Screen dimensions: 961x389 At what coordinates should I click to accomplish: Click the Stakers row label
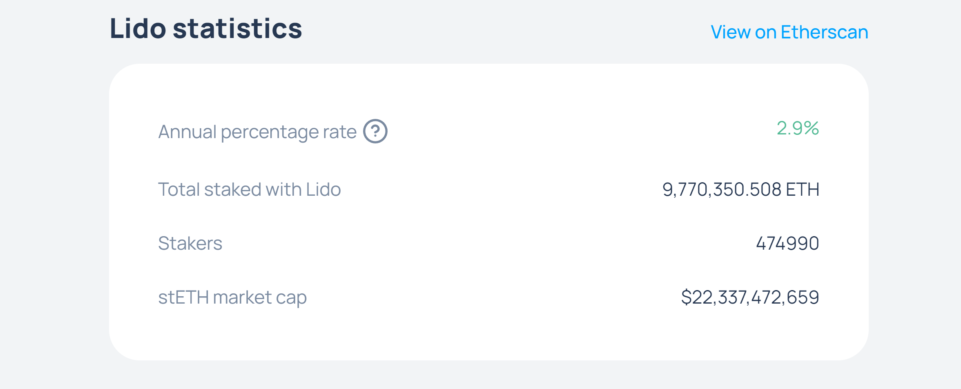[x=190, y=243]
